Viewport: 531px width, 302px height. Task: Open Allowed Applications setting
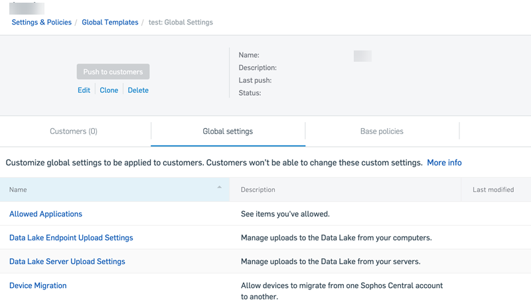click(46, 214)
